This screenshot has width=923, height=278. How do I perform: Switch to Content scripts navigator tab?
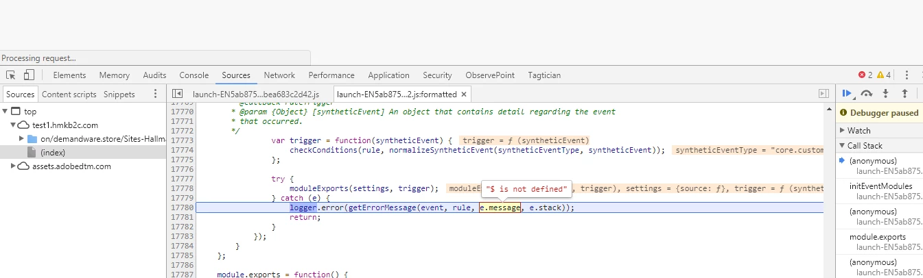click(x=69, y=94)
